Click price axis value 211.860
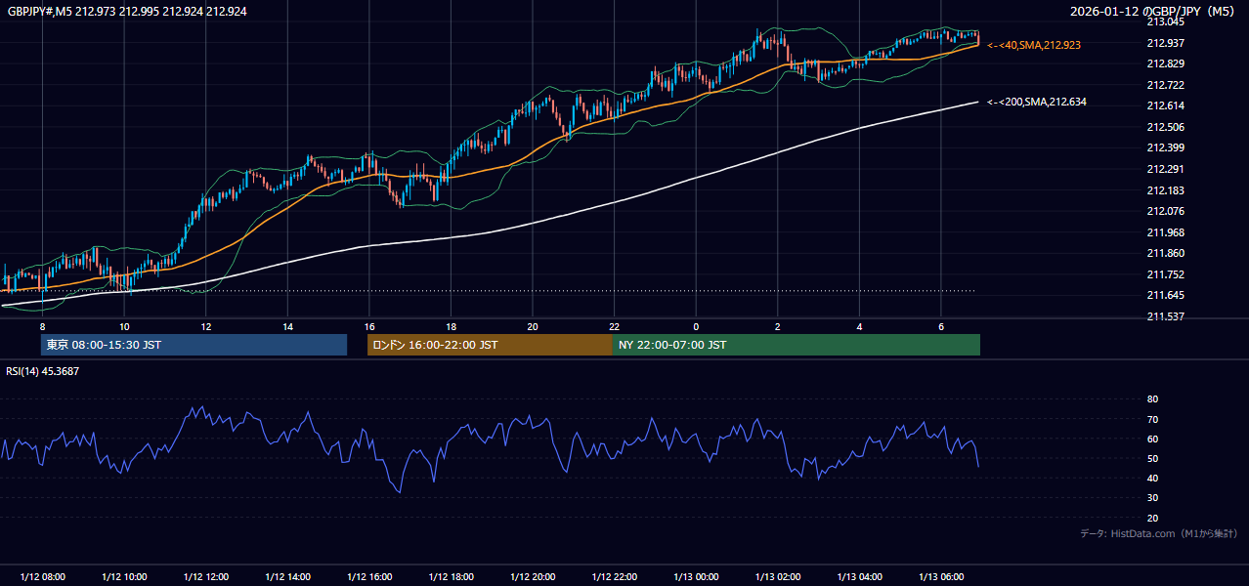Viewport: 1249px width, 586px height. pos(1165,253)
